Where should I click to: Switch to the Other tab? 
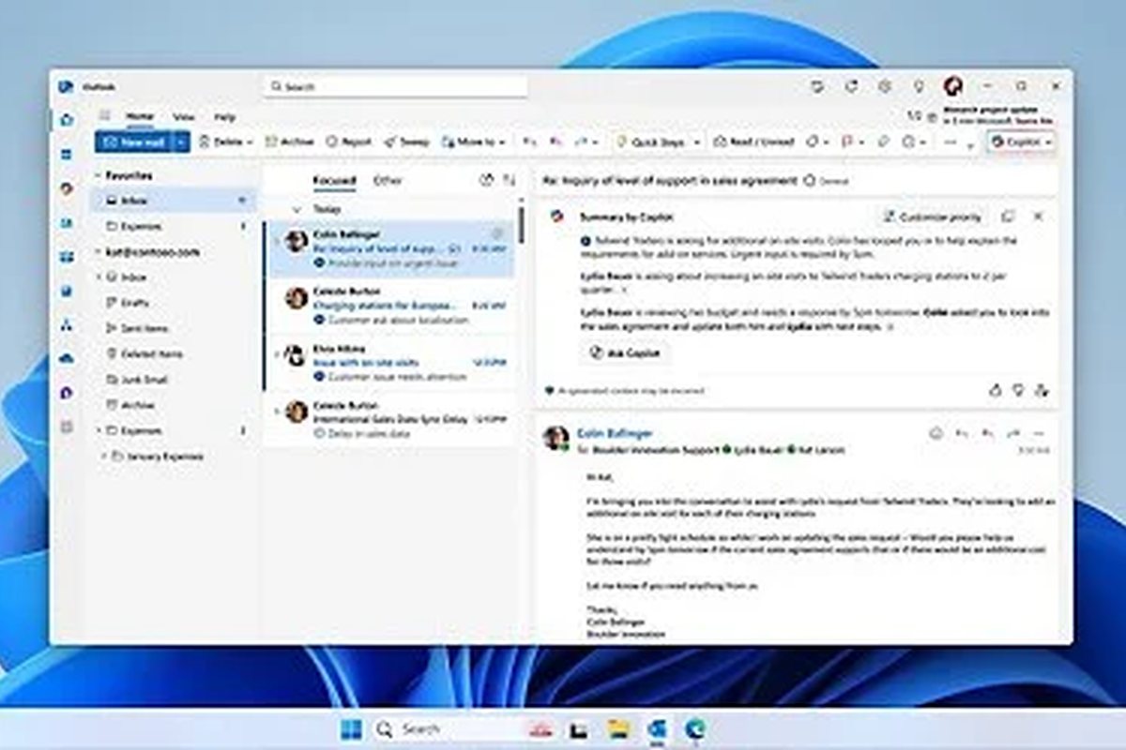[388, 181]
